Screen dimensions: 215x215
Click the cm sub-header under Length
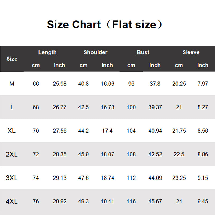pos(36,65)
